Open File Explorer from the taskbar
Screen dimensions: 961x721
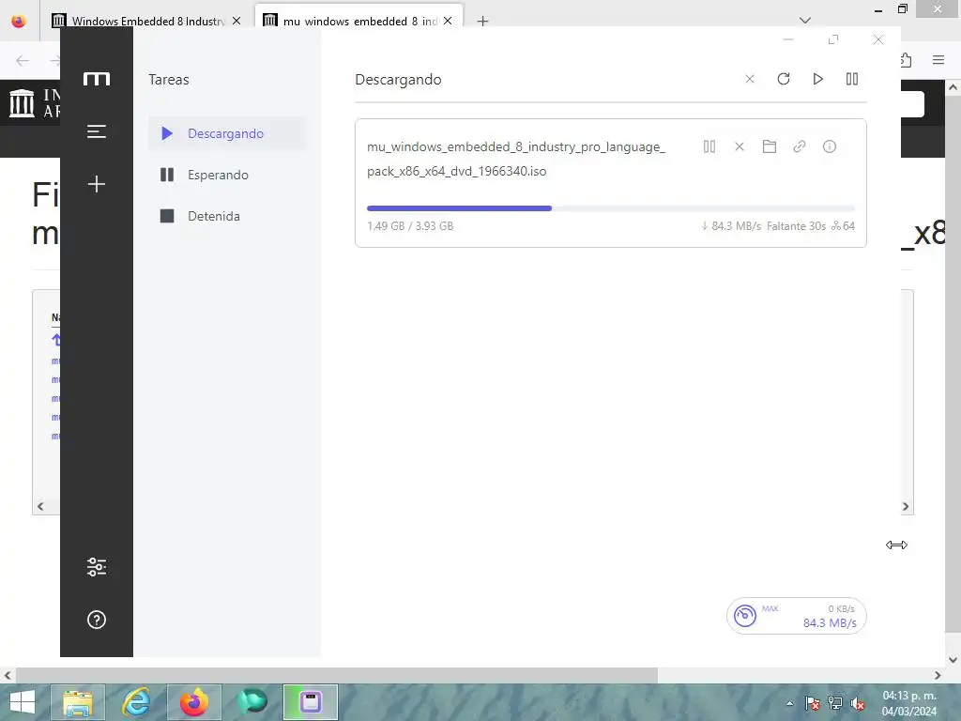[78, 702]
